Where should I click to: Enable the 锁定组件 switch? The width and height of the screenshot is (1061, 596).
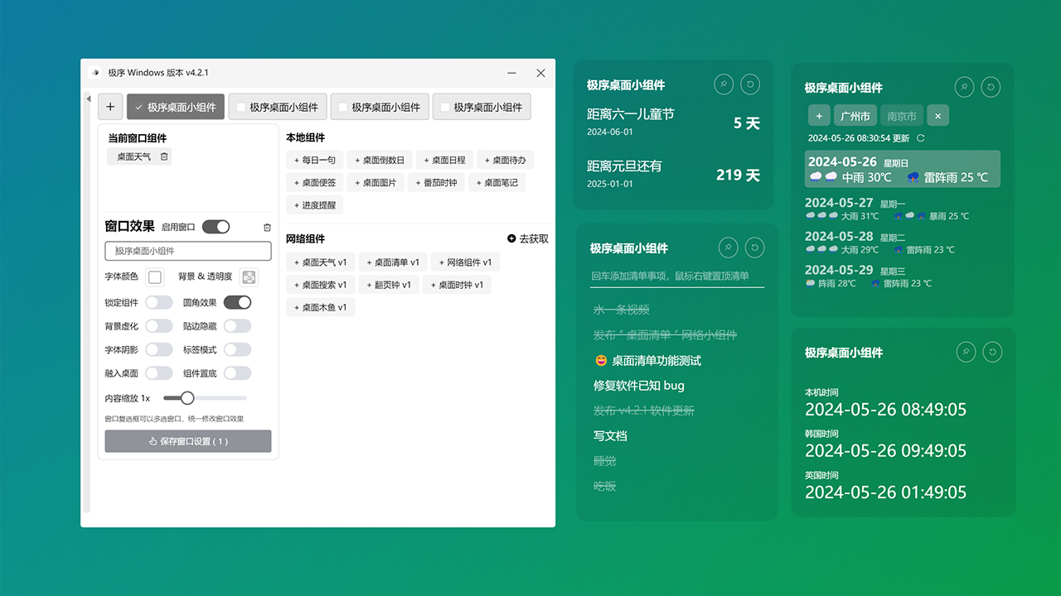[x=159, y=303]
